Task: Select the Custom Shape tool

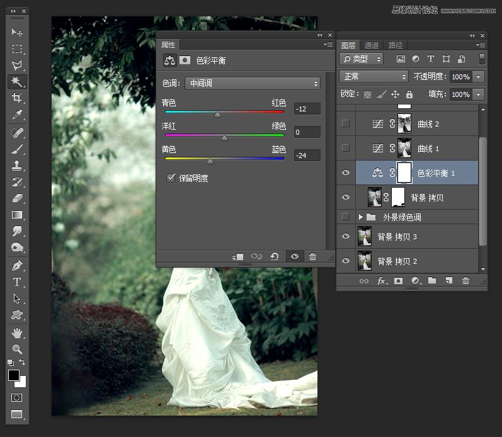Action: click(x=17, y=315)
